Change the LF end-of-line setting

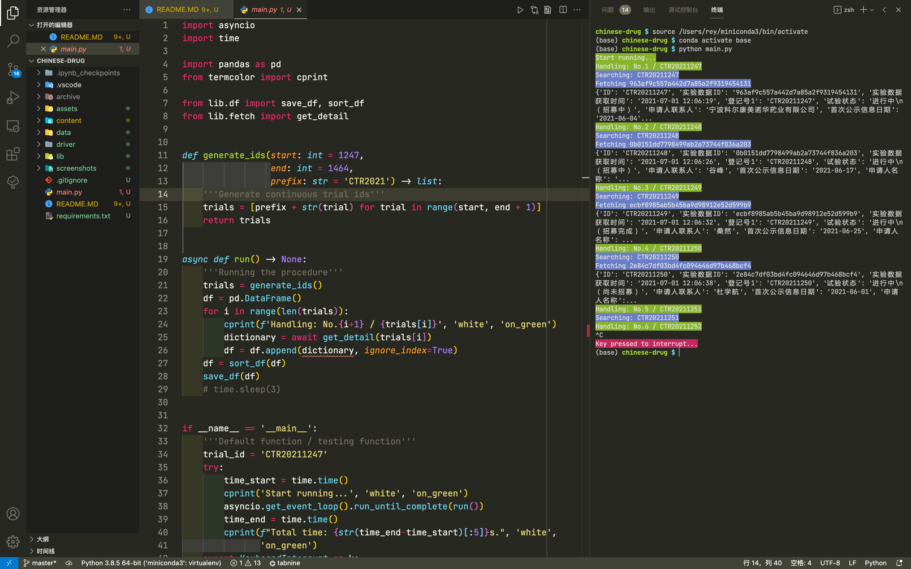pyautogui.click(x=852, y=563)
